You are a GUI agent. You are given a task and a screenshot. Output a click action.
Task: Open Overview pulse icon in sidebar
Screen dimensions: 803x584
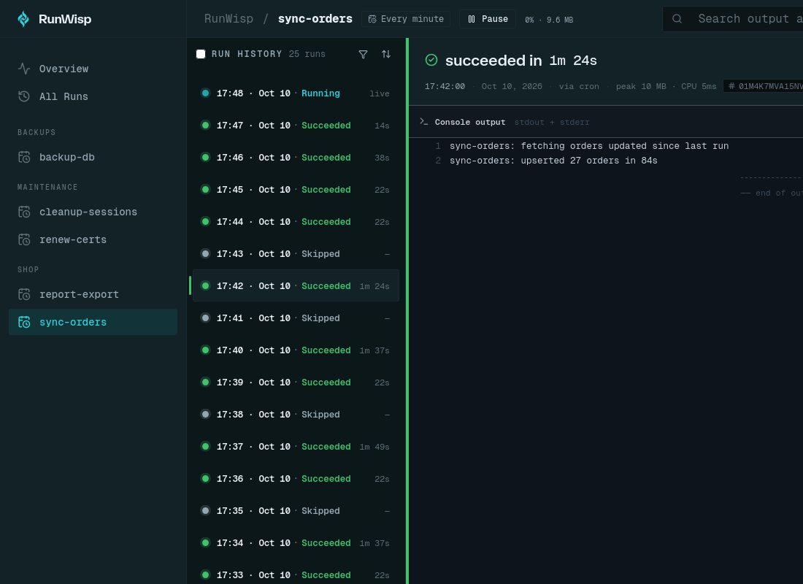click(x=24, y=69)
